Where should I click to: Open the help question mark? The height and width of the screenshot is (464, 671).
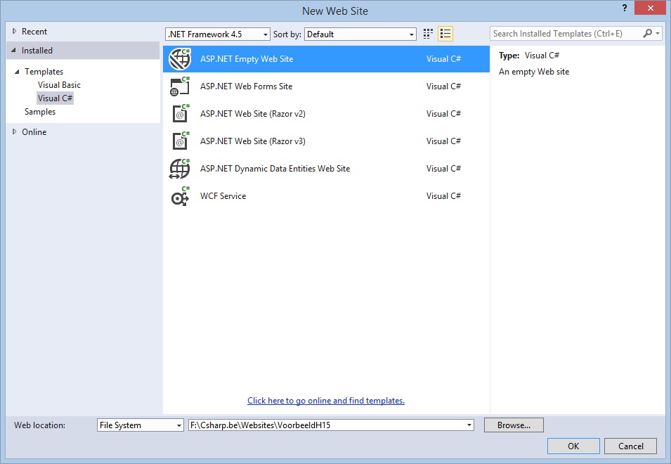point(625,8)
